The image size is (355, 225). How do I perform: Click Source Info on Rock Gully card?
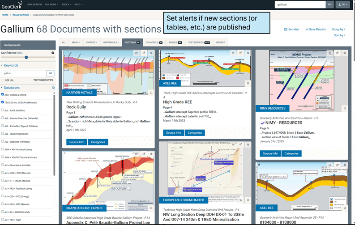[76, 142]
